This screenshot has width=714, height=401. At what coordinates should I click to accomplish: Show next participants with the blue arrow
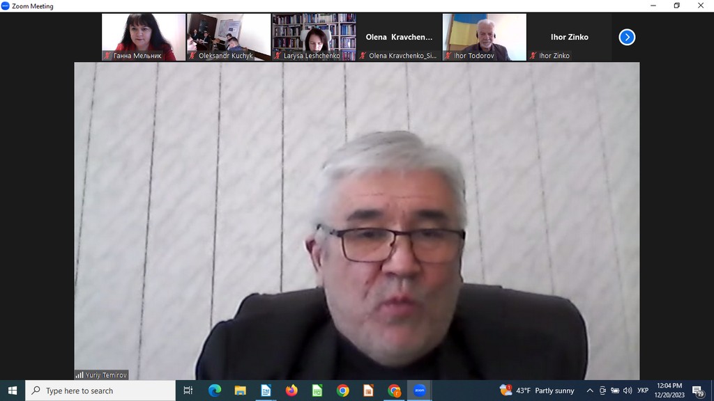point(627,37)
